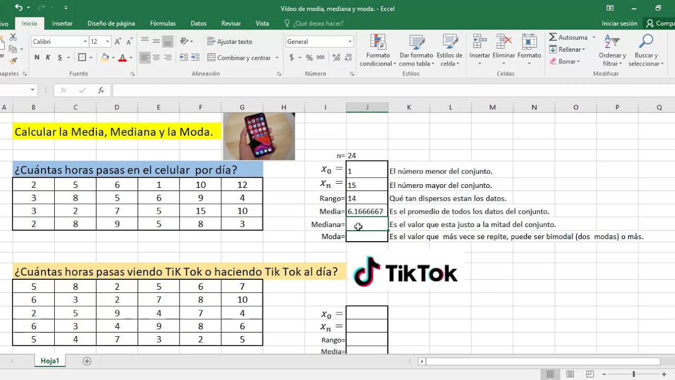
Task: Toggle center horizontal alignment
Action: [156, 58]
